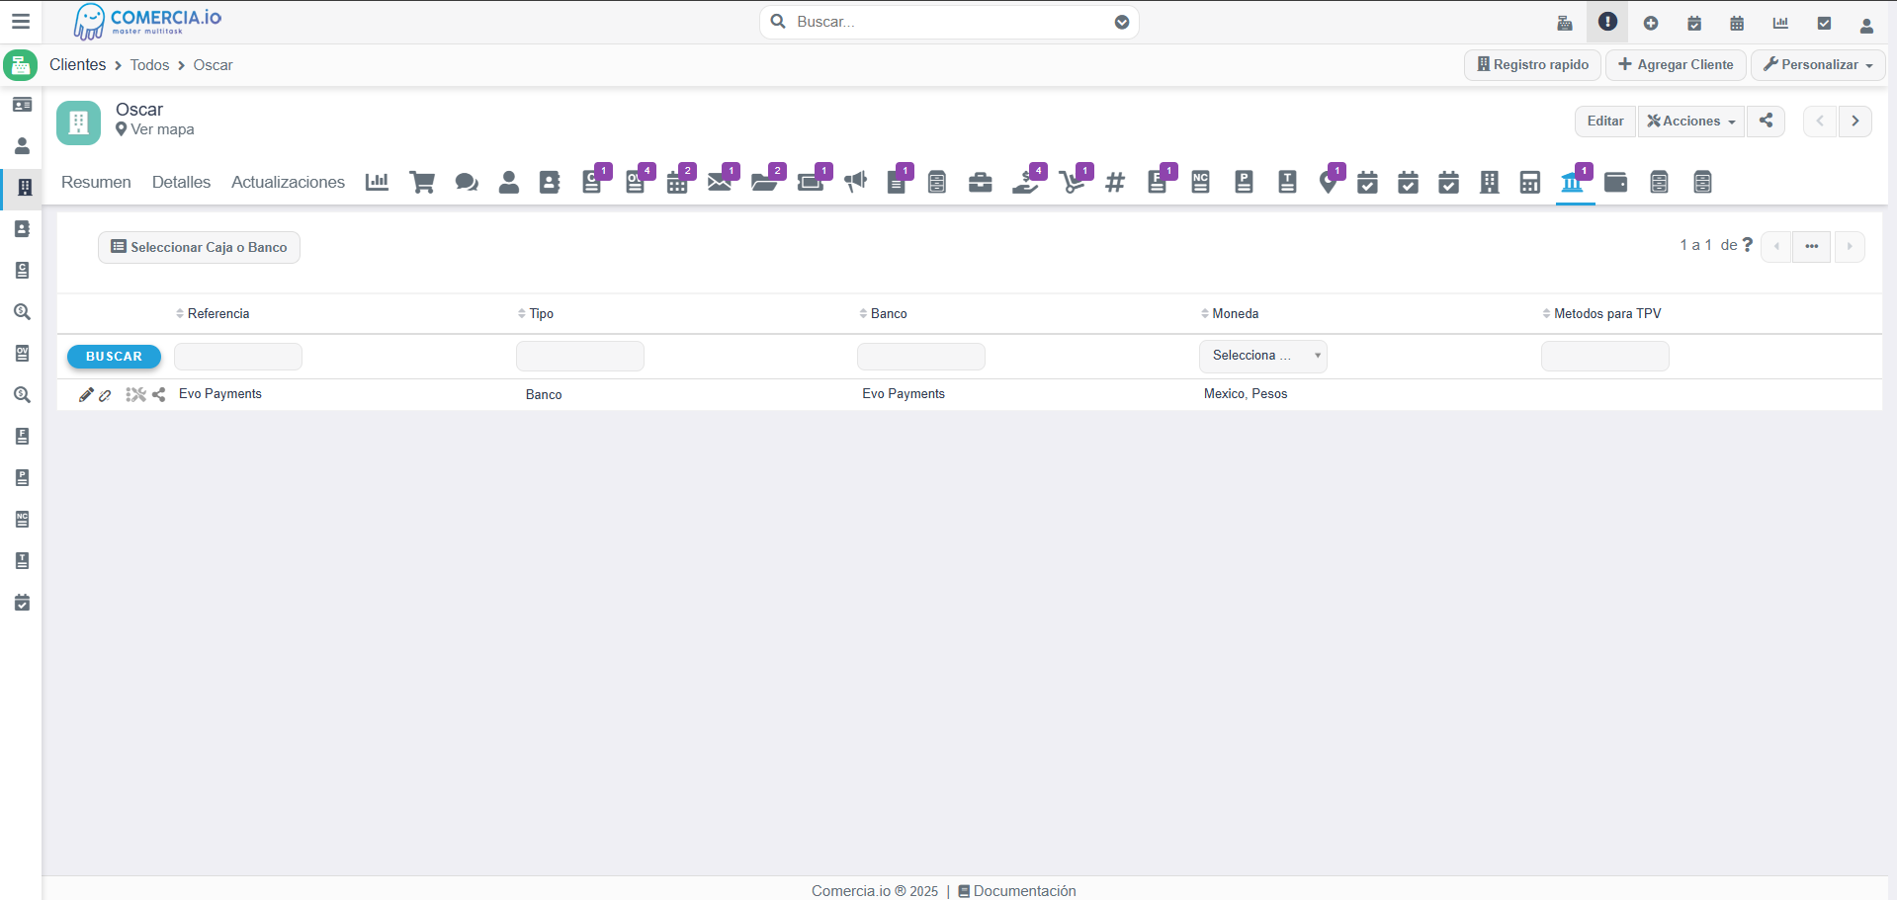Image resolution: width=1897 pixels, height=900 pixels.
Task: Go to next client record arrow
Action: pos(1855,121)
